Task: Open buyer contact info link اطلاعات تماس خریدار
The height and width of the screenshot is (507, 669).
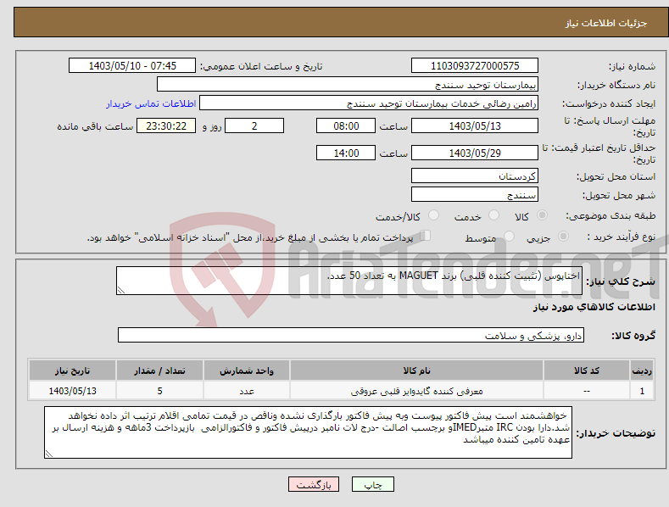Action: tap(151, 103)
